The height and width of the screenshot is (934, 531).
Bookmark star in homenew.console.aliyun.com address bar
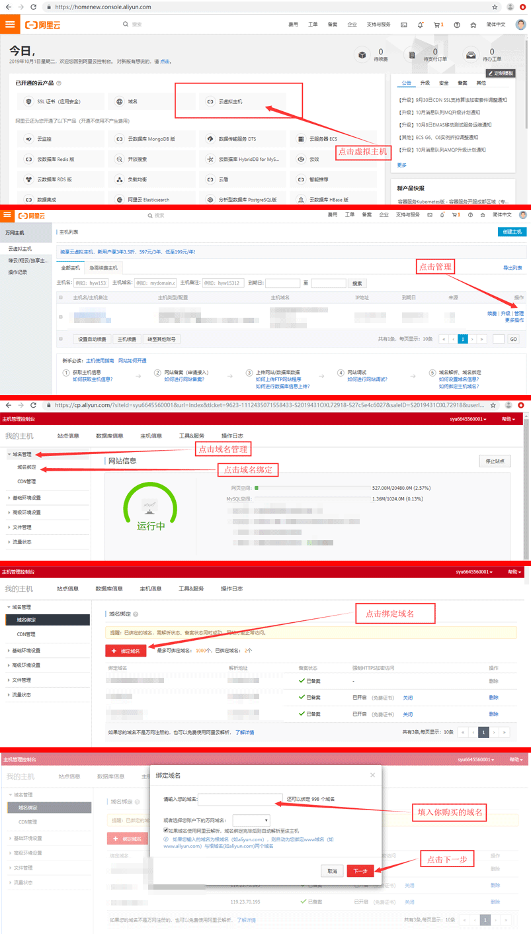pyautogui.click(x=495, y=7)
